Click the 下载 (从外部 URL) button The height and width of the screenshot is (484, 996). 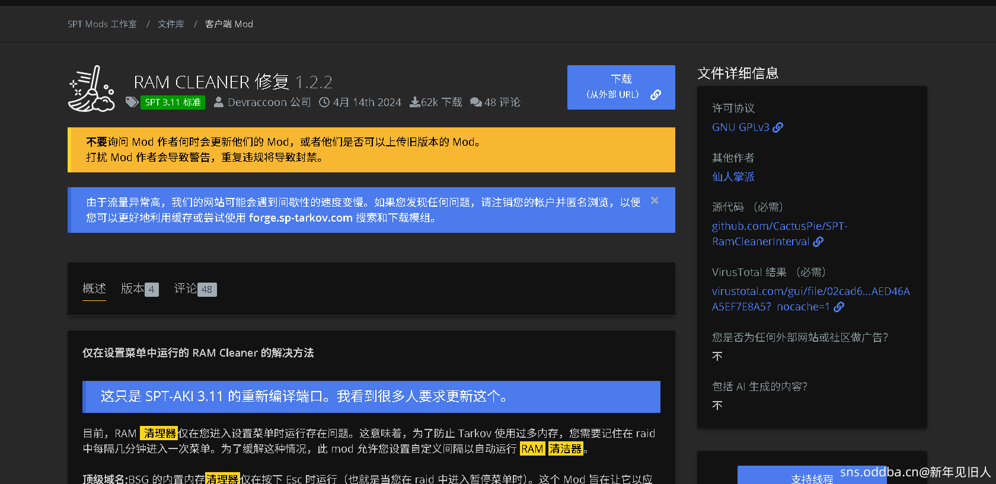(x=621, y=87)
